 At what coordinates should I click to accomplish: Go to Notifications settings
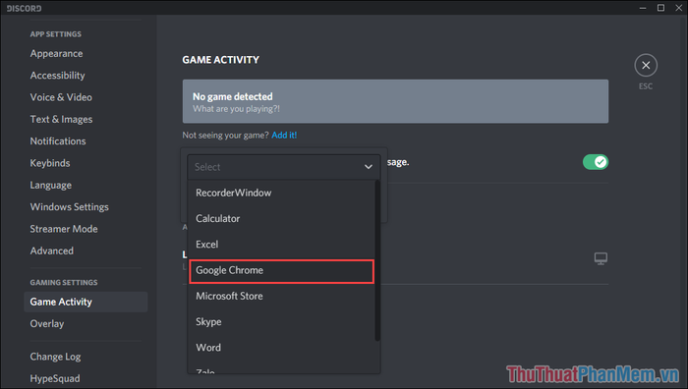point(58,141)
